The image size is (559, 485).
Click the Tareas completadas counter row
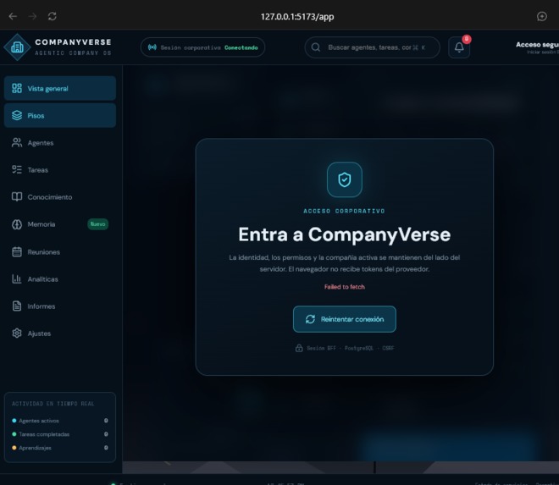[x=60, y=434]
